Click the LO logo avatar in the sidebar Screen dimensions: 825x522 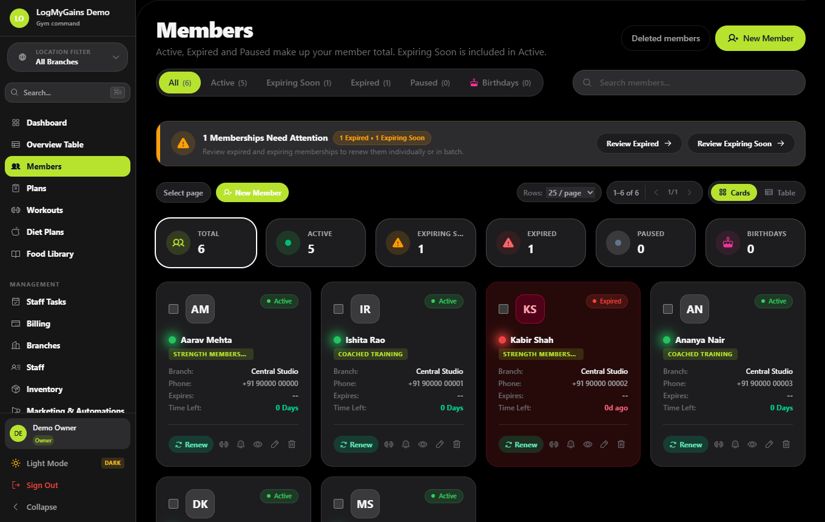tap(19, 18)
